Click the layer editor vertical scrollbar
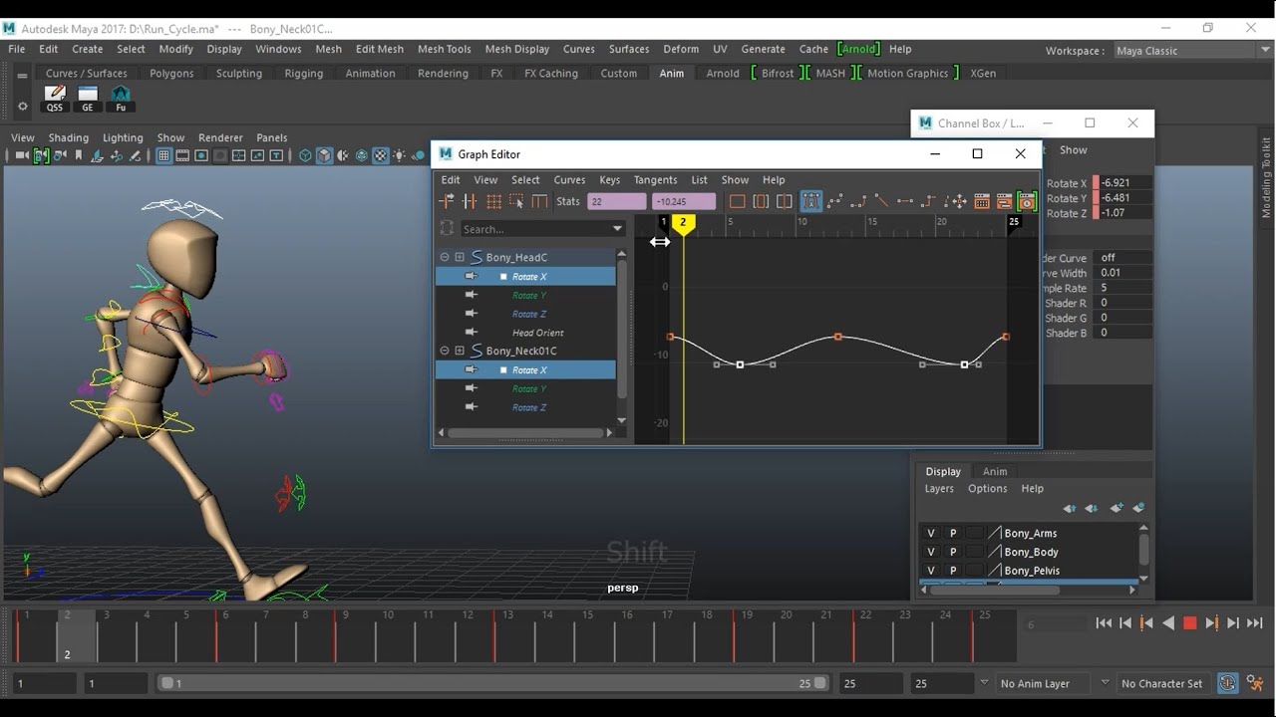The height and width of the screenshot is (717, 1276). tap(1143, 552)
